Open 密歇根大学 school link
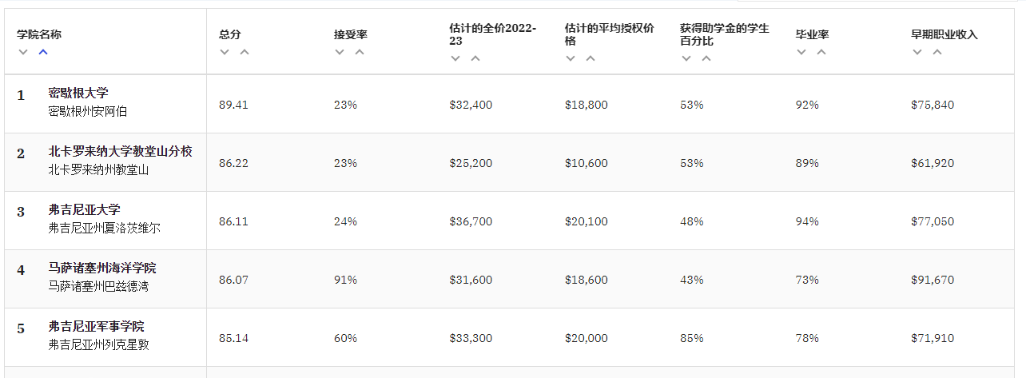The width and height of the screenshot is (1026, 378). pos(78,94)
